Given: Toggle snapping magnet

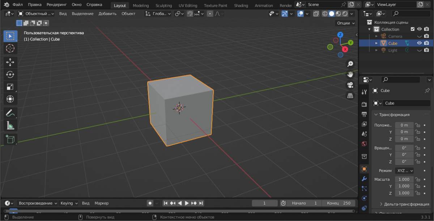Looking at the screenshot, I should (x=190, y=14).
